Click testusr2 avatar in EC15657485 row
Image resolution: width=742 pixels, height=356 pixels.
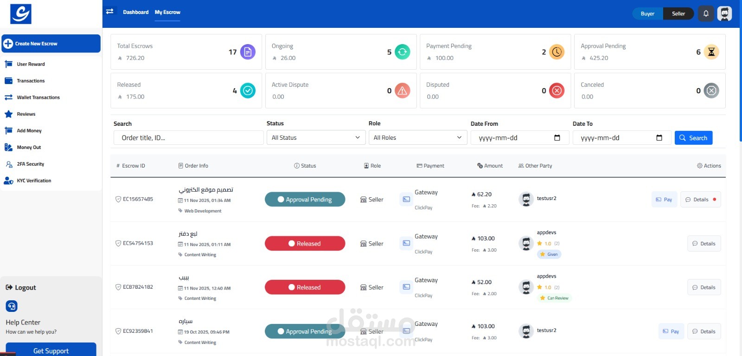pyautogui.click(x=526, y=200)
